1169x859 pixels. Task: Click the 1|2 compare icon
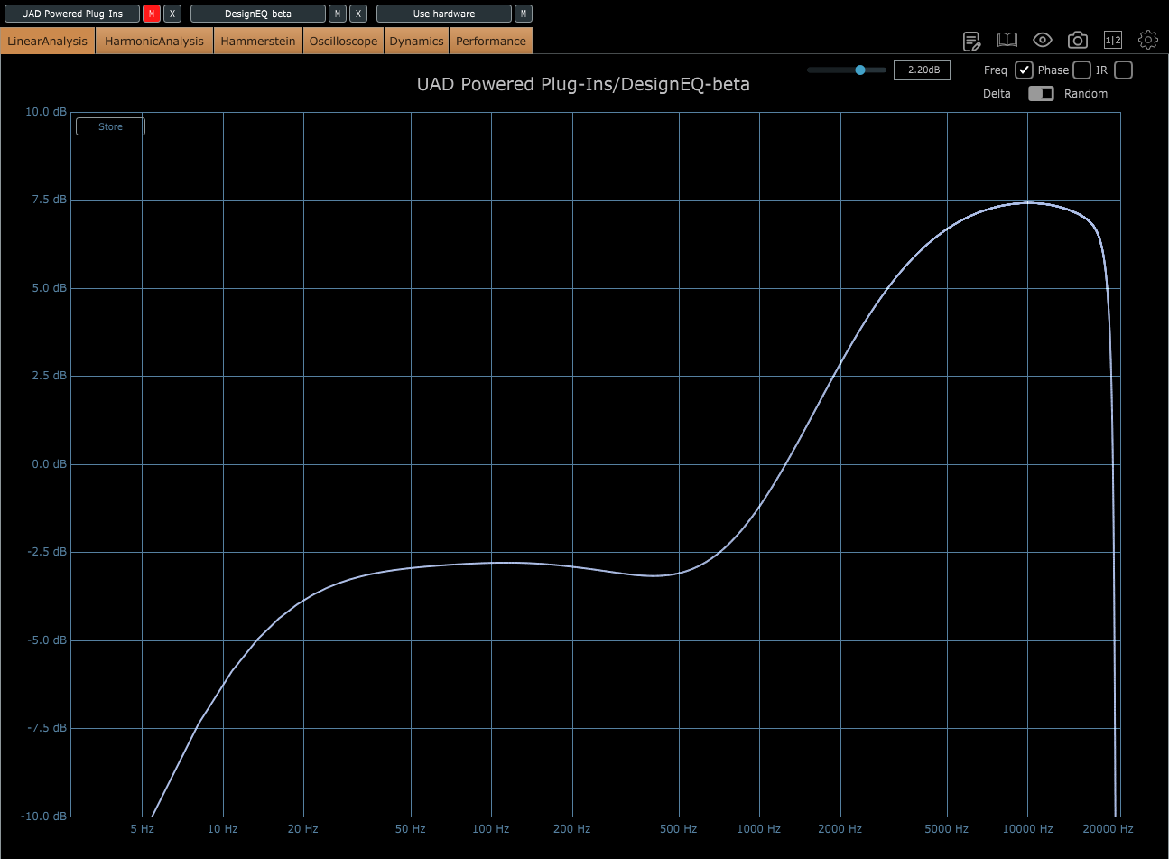click(x=1113, y=40)
